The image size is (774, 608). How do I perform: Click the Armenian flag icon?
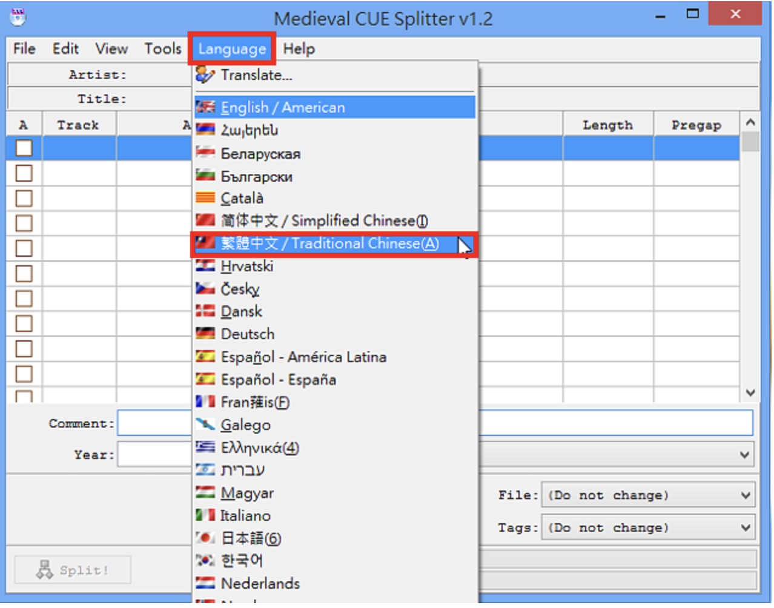click(x=205, y=130)
